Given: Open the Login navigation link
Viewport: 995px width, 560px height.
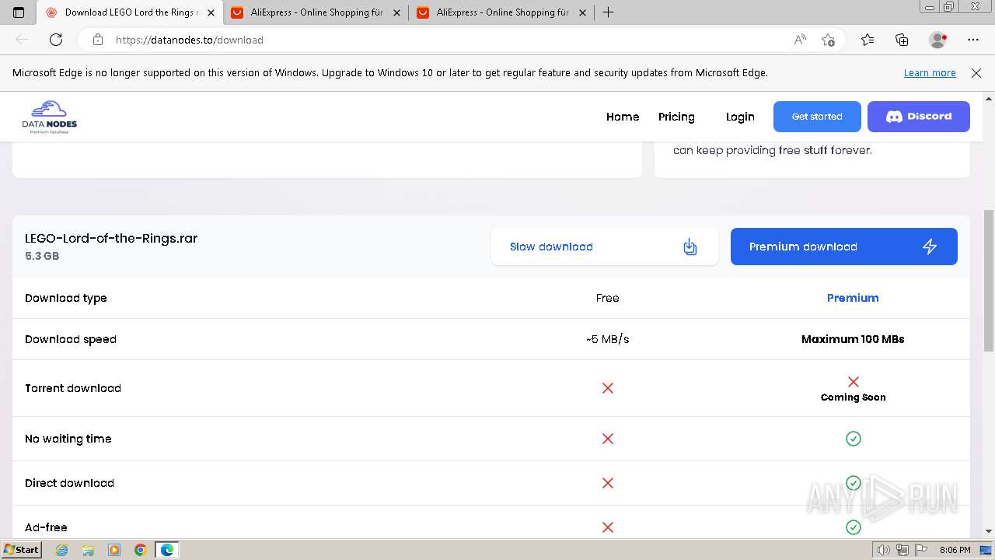Looking at the screenshot, I should [740, 117].
